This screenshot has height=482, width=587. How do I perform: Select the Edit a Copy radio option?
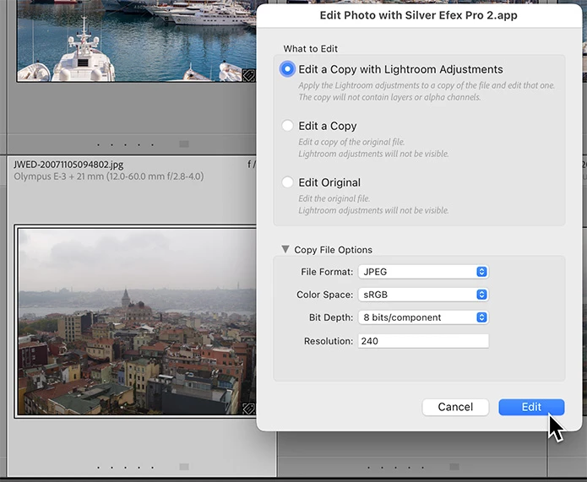point(287,126)
